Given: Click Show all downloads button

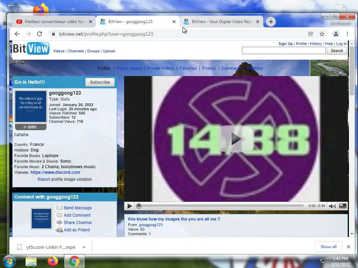Looking at the screenshot, I should pos(328,247).
